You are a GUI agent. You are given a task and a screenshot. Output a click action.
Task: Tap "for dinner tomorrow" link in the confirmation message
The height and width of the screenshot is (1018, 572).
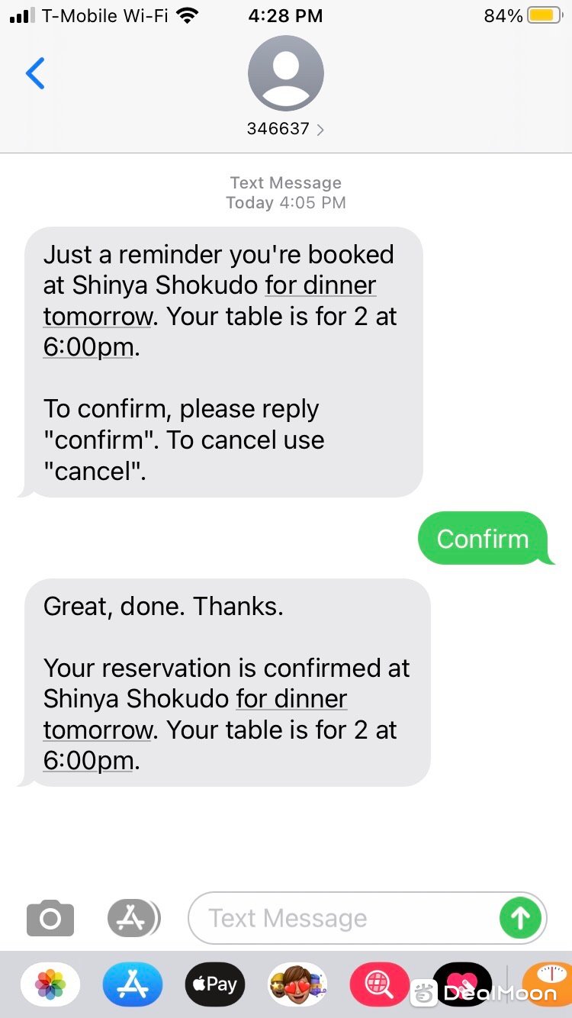(195, 714)
